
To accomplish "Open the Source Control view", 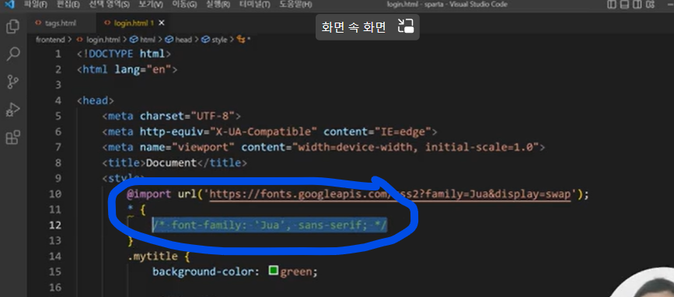I will [x=13, y=82].
